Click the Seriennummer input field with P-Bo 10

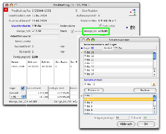pos(118,84)
